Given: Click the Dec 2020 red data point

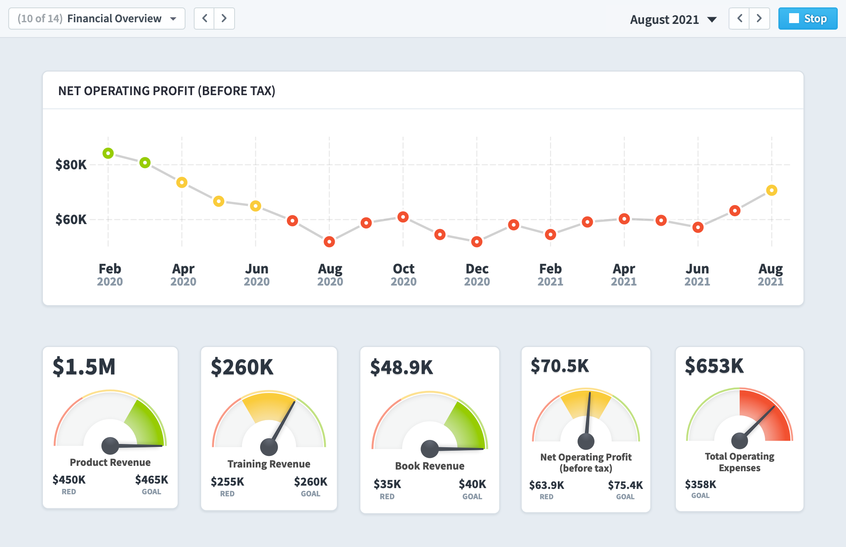Looking at the screenshot, I should pyautogui.click(x=477, y=242).
